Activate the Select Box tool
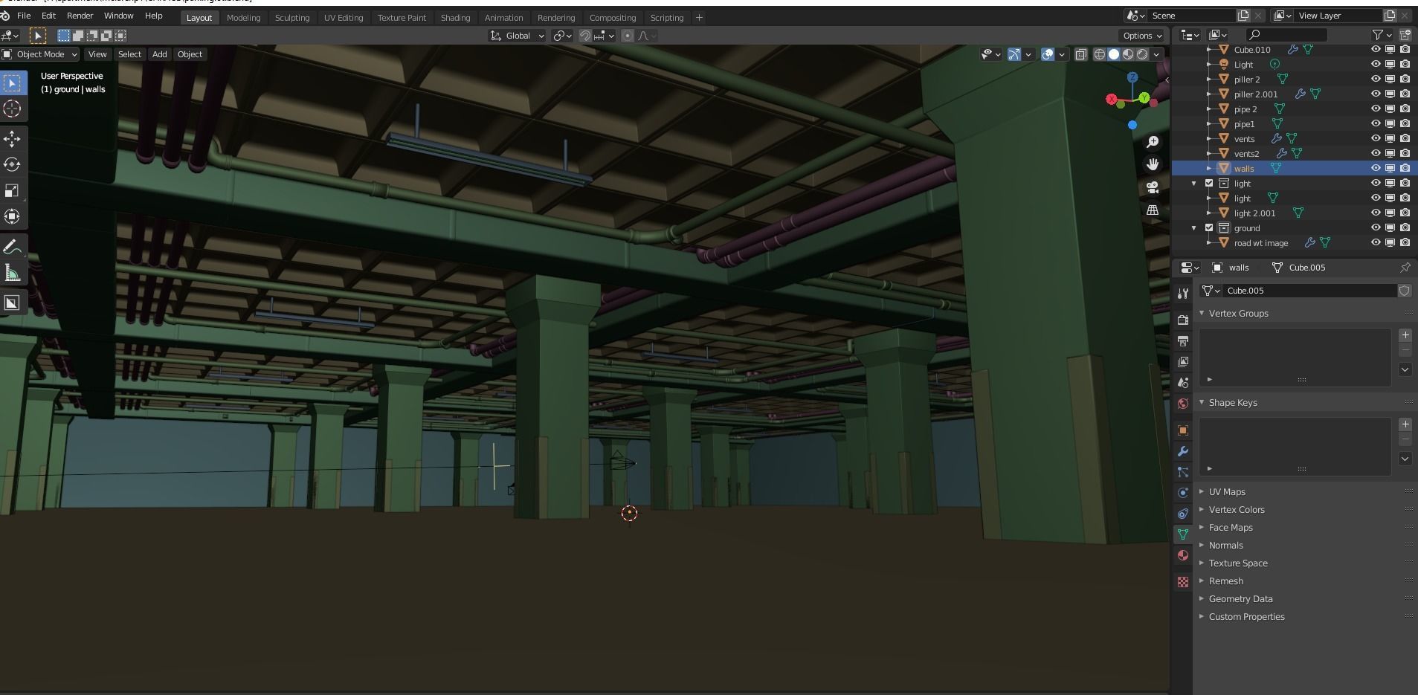The width and height of the screenshot is (1418, 695). [x=12, y=83]
